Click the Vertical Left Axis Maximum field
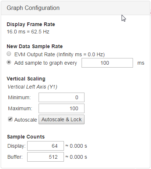Image resolution: width=151 pixels, height=169 pixels. pyautogui.click(x=61, y=108)
